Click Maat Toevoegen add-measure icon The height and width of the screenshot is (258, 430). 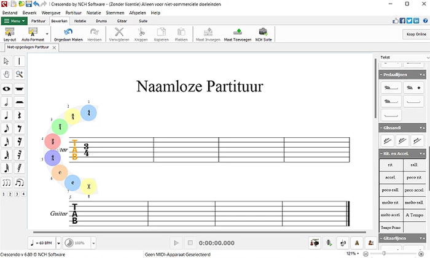(x=238, y=34)
